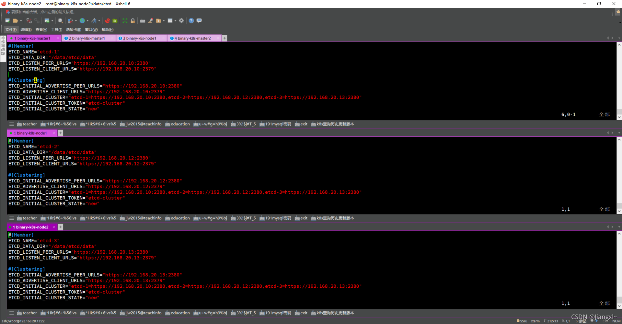Click 191mysql密码 quick command in middle pane

[x=275, y=218]
